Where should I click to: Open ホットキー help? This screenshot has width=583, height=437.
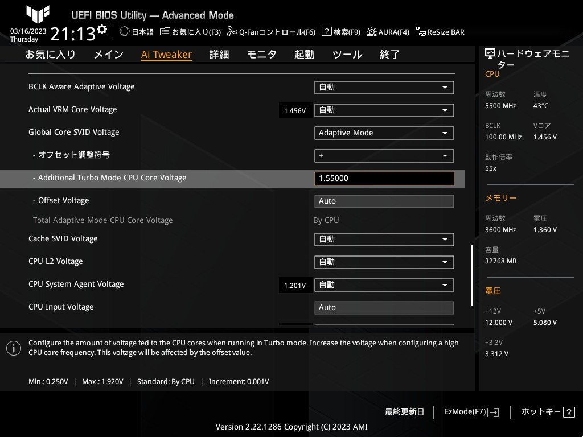click(x=541, y=412)
